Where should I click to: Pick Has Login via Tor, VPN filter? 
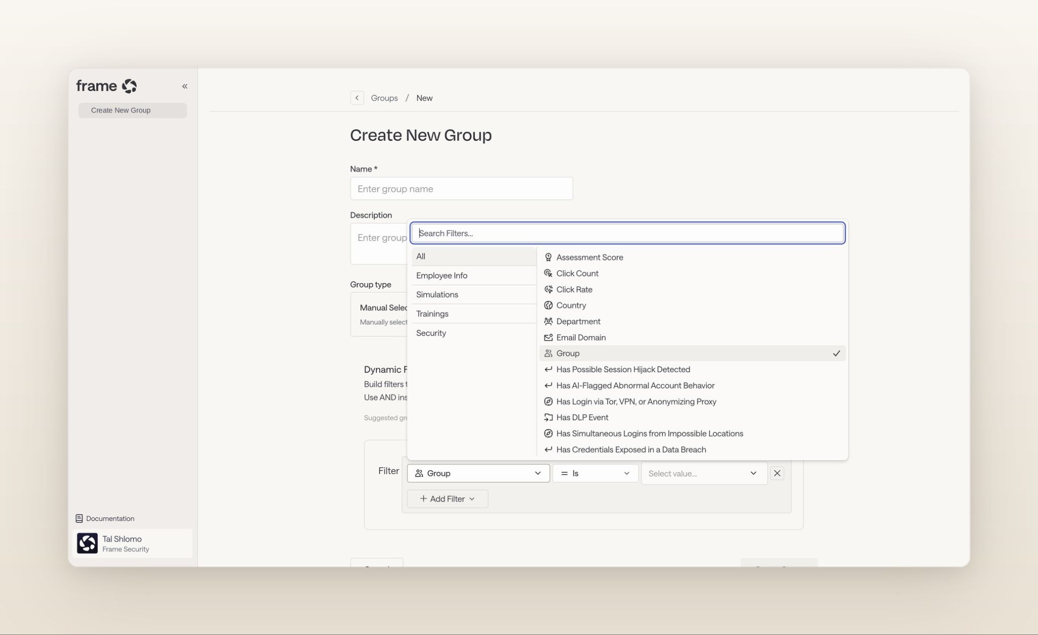pyautogui.click(x=692, y=402)
